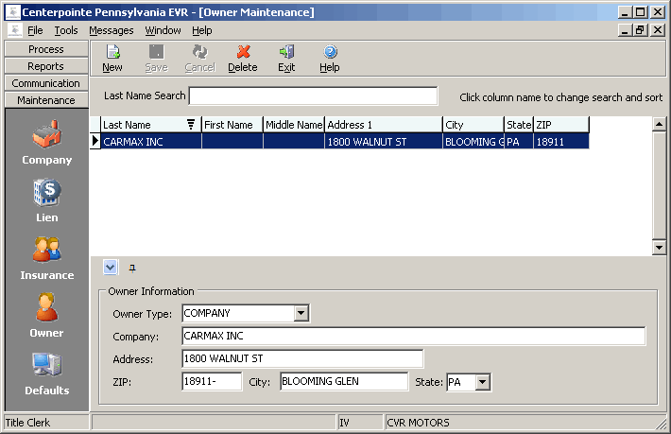671x434 pixels.
Task: Click CVR MOTORS in status bar
Action: pos(418,423)
